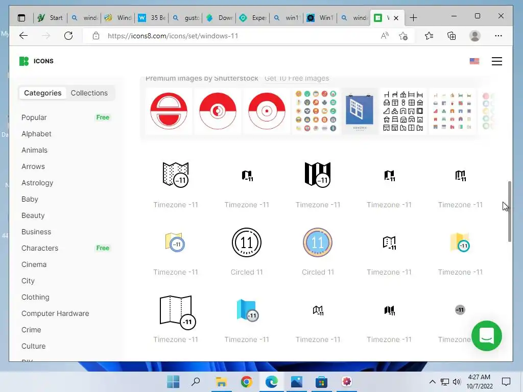Open the Alphabet category
The image size is (523, 392).
click(36, 134)
